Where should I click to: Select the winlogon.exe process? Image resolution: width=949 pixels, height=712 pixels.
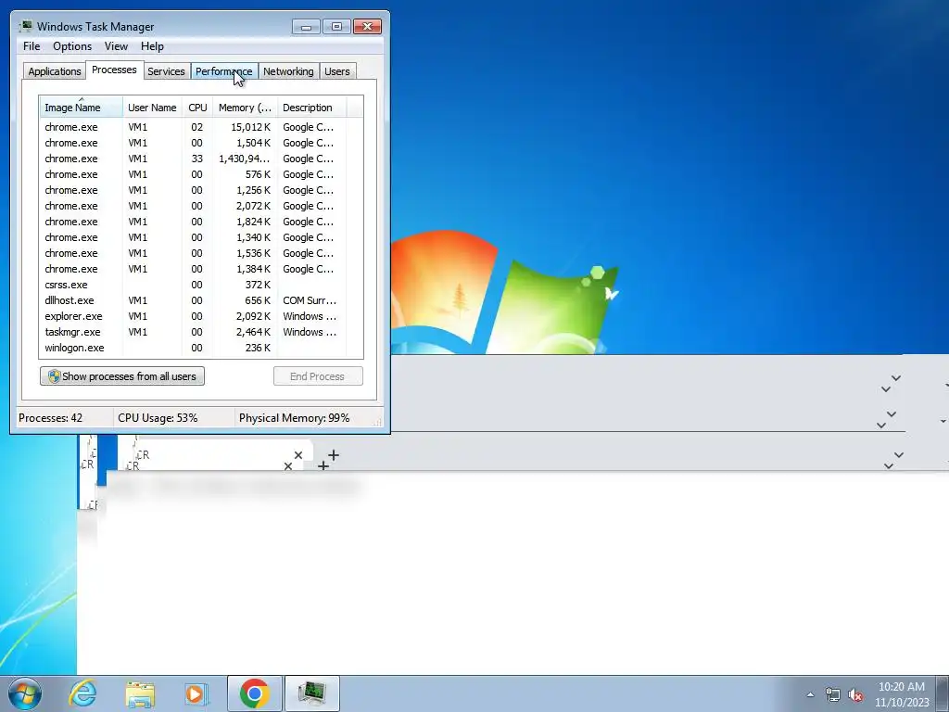tap(193, 348)
